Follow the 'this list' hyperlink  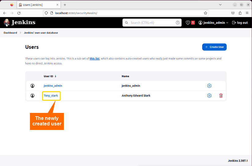point(94,59)
